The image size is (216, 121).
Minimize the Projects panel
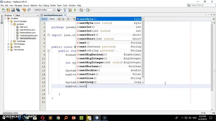(x=37, y=15)
